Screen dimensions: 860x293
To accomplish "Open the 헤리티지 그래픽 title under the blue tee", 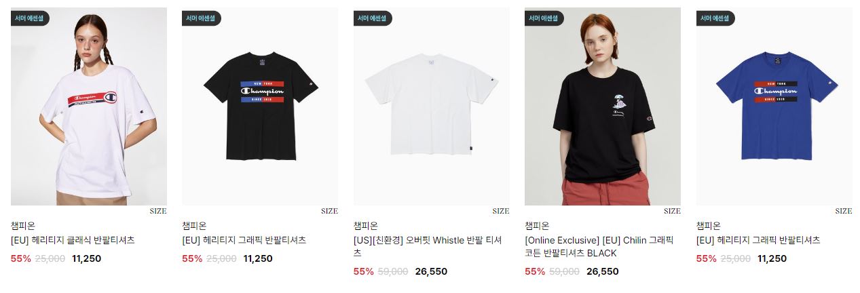I will [x=758, y=240].
